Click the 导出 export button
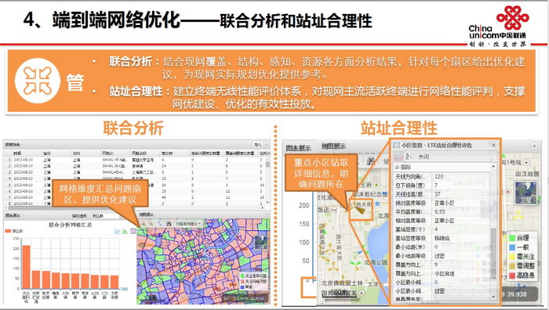Image resolution: width=549 pixels, height=310 pixels. point(258,145)
